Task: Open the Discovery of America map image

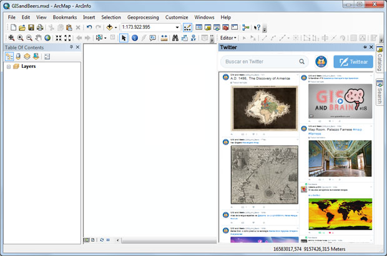Action: (265, 108)
